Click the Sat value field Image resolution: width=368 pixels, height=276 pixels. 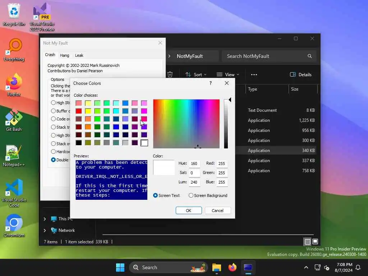[x=194, y=173]
